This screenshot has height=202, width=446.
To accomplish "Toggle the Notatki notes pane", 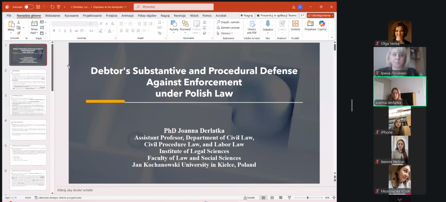I will coord(249,198).
